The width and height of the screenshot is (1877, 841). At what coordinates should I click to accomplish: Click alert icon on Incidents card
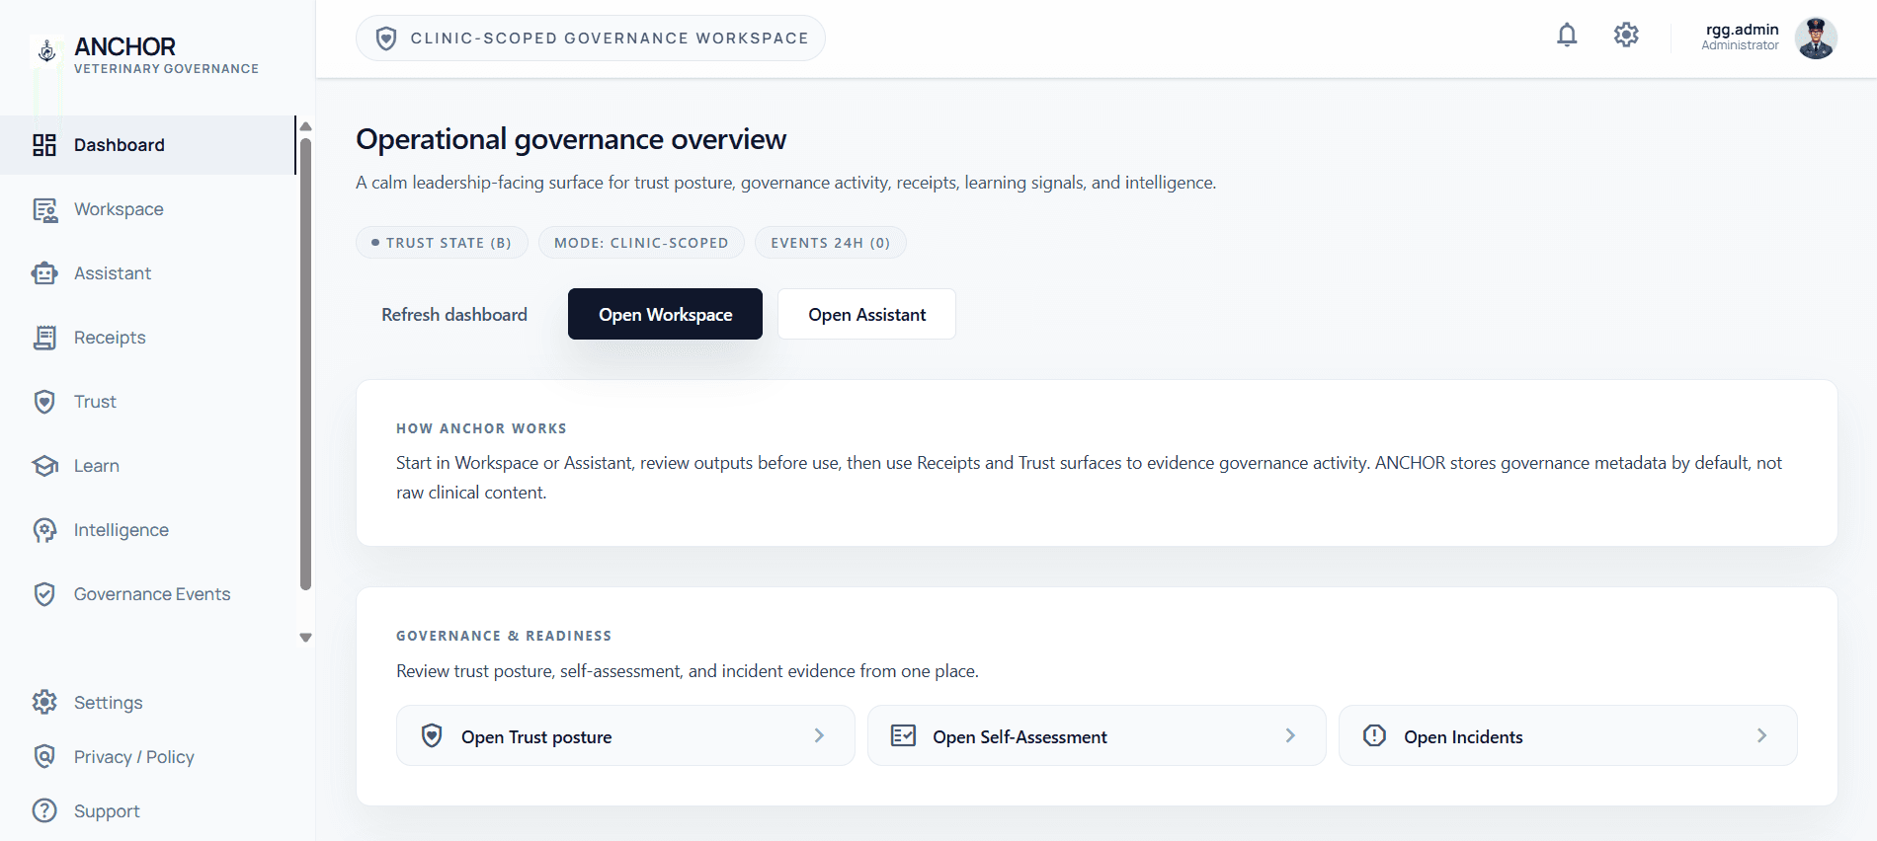(x=1374, y=735)
